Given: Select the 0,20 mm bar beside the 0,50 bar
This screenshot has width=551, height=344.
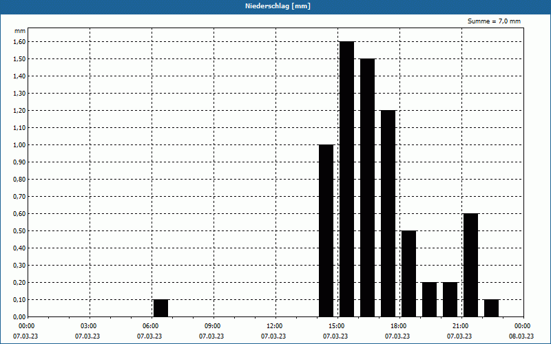Looking at the screenshot, I should coord(429,299).
